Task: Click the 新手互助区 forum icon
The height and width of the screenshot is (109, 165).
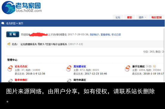Action: (127, 68)
